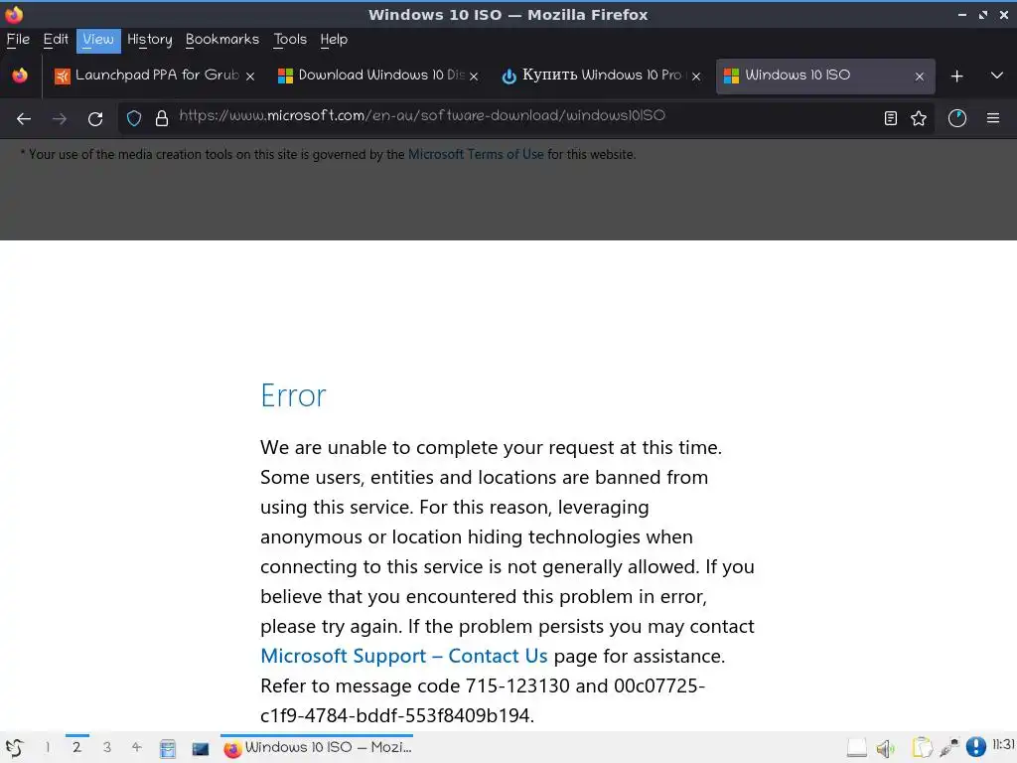Viewport: 1017px width, 763px height.
Task: Open the Tools menu
Action: tap(290, 40)
